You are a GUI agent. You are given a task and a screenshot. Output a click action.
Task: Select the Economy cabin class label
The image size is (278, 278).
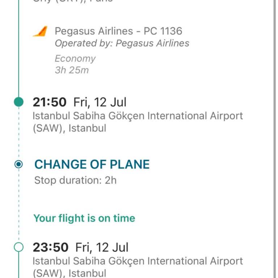coord(75,59)
